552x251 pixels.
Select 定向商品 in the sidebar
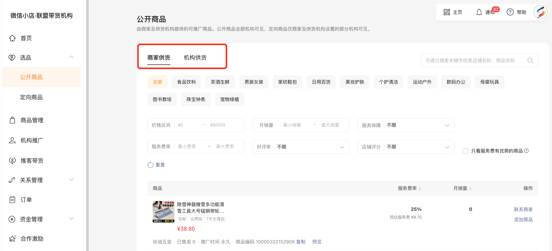pos(31,97)
